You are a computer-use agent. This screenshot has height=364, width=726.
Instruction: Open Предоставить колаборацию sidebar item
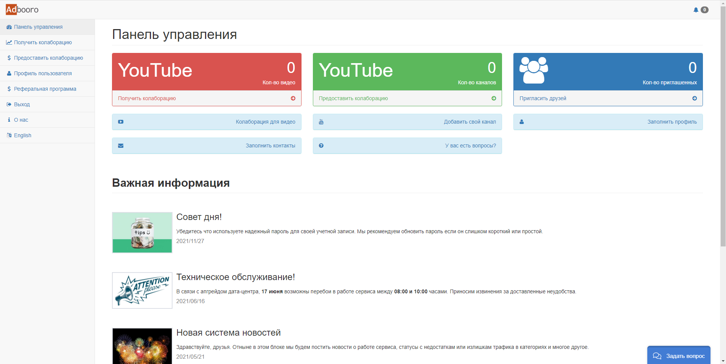47,58
